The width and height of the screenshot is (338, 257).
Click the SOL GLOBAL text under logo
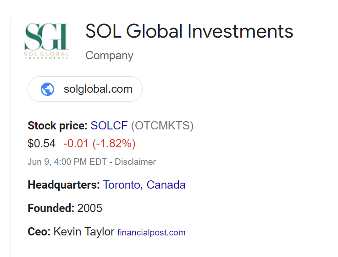[x=46, y=54]
